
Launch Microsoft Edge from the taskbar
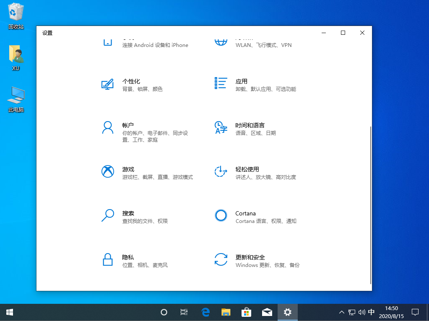tap(205, 312)
